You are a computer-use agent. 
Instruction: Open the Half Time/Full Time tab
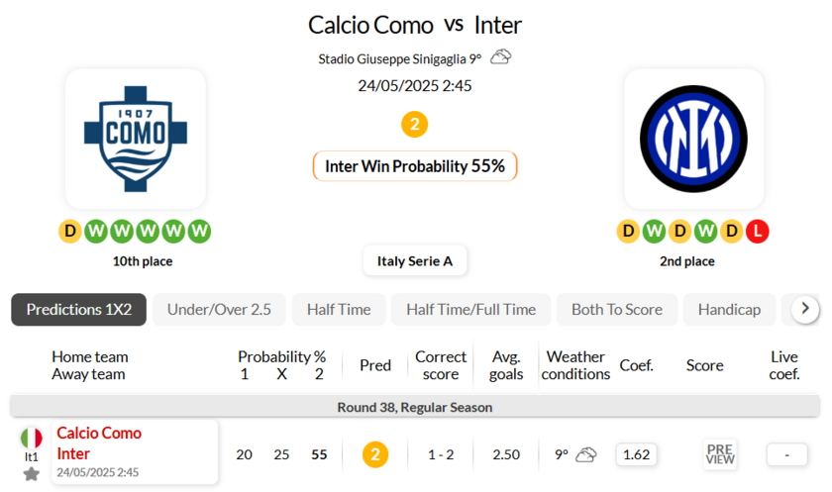point(470,310)
